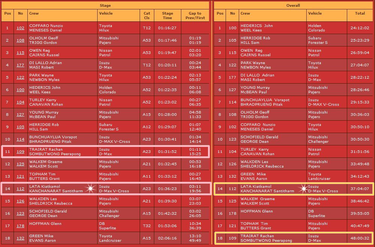The height and width of the screenshot is (247, 375).
Task: Select stage time 02:06:16 for GREEN Mike
Action: click(x=167, y=238)
